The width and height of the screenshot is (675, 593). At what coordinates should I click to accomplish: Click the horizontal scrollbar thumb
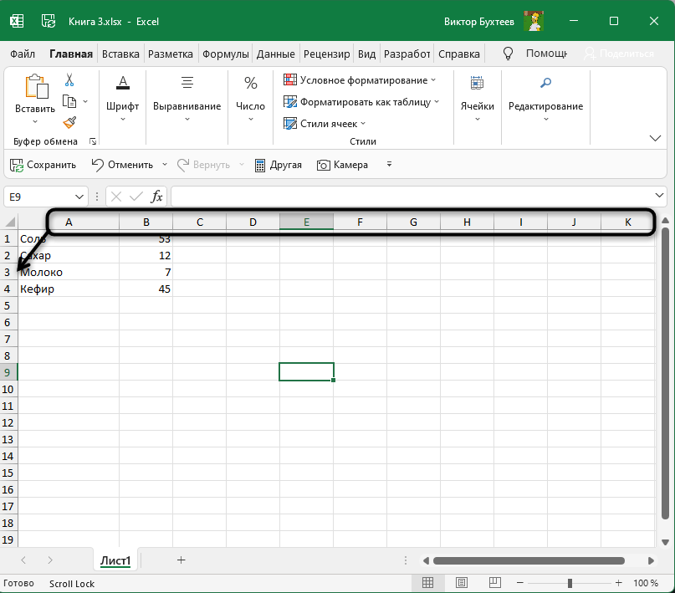pos(529,560)
